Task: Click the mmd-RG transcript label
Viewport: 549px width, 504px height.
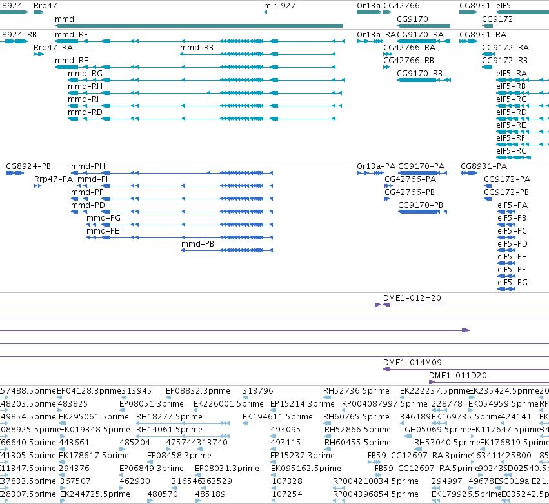Action: [85, 74]
